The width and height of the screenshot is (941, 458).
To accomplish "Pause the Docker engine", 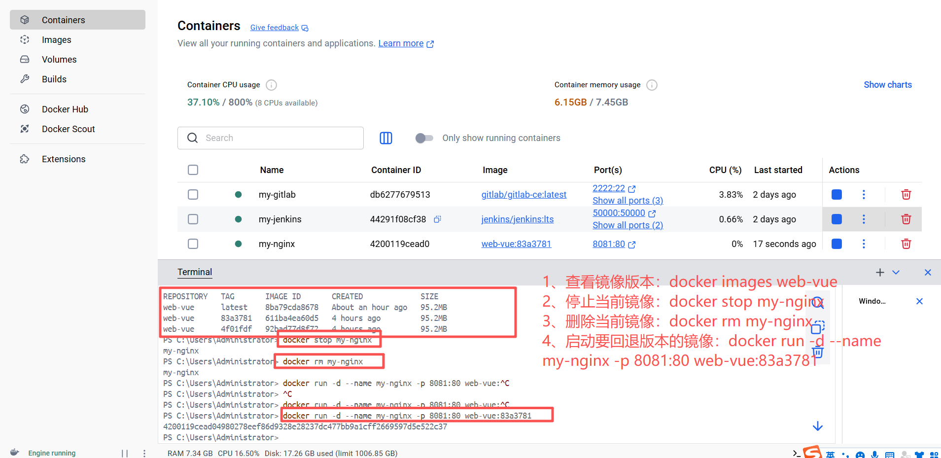I will [125, 453].
